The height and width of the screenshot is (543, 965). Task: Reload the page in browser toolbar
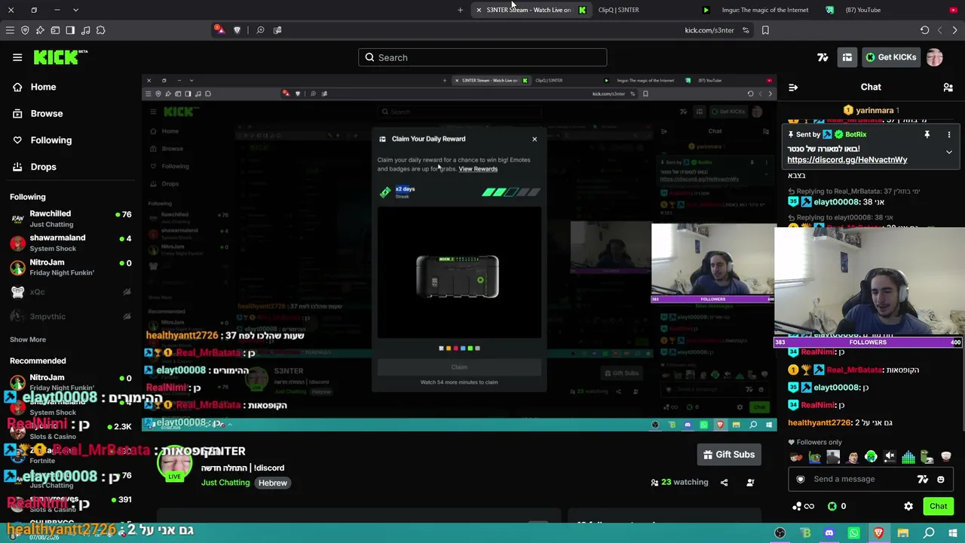[x=924, y=30]
